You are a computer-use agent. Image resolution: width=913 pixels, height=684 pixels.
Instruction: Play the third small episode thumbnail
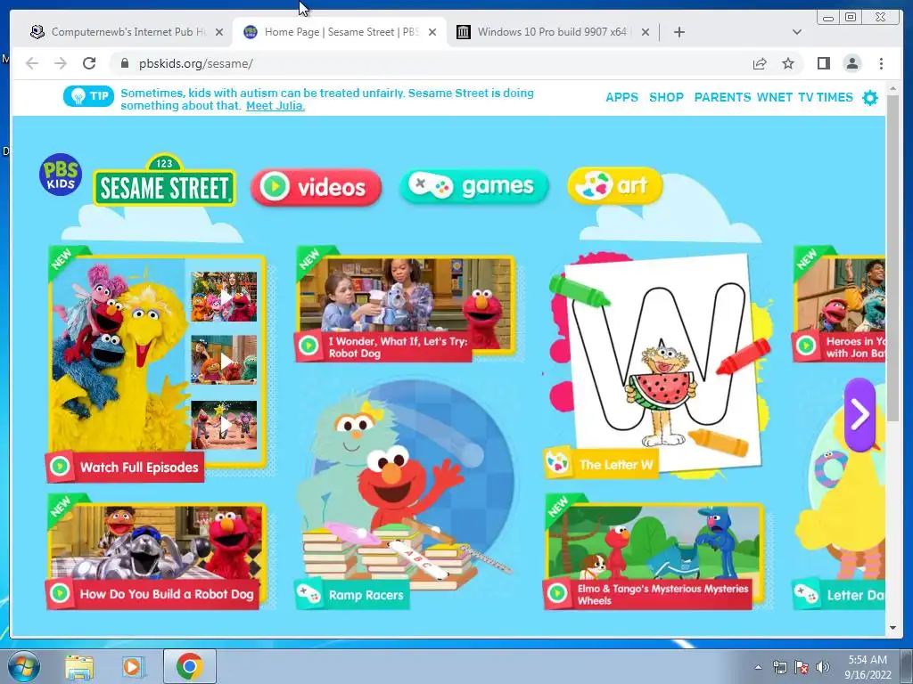coord(224,425)
